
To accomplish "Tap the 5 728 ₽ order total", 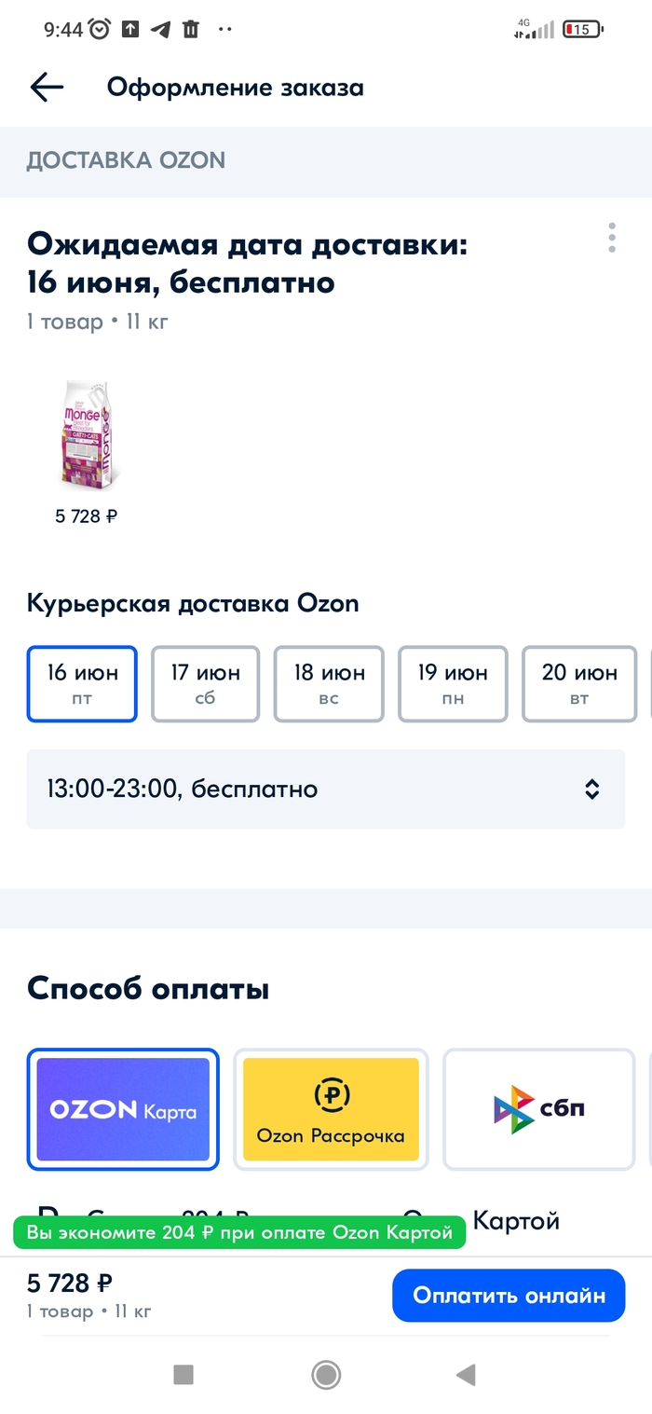I will (70, 1284).
